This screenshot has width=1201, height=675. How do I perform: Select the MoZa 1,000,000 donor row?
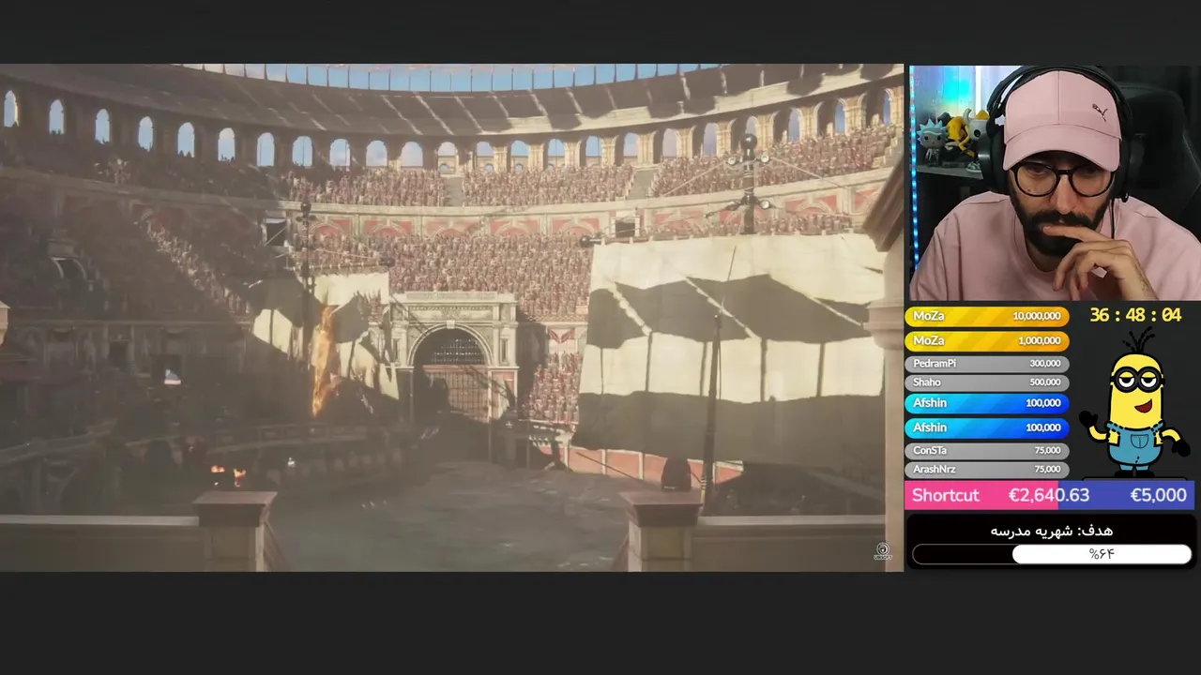point(987,340)
